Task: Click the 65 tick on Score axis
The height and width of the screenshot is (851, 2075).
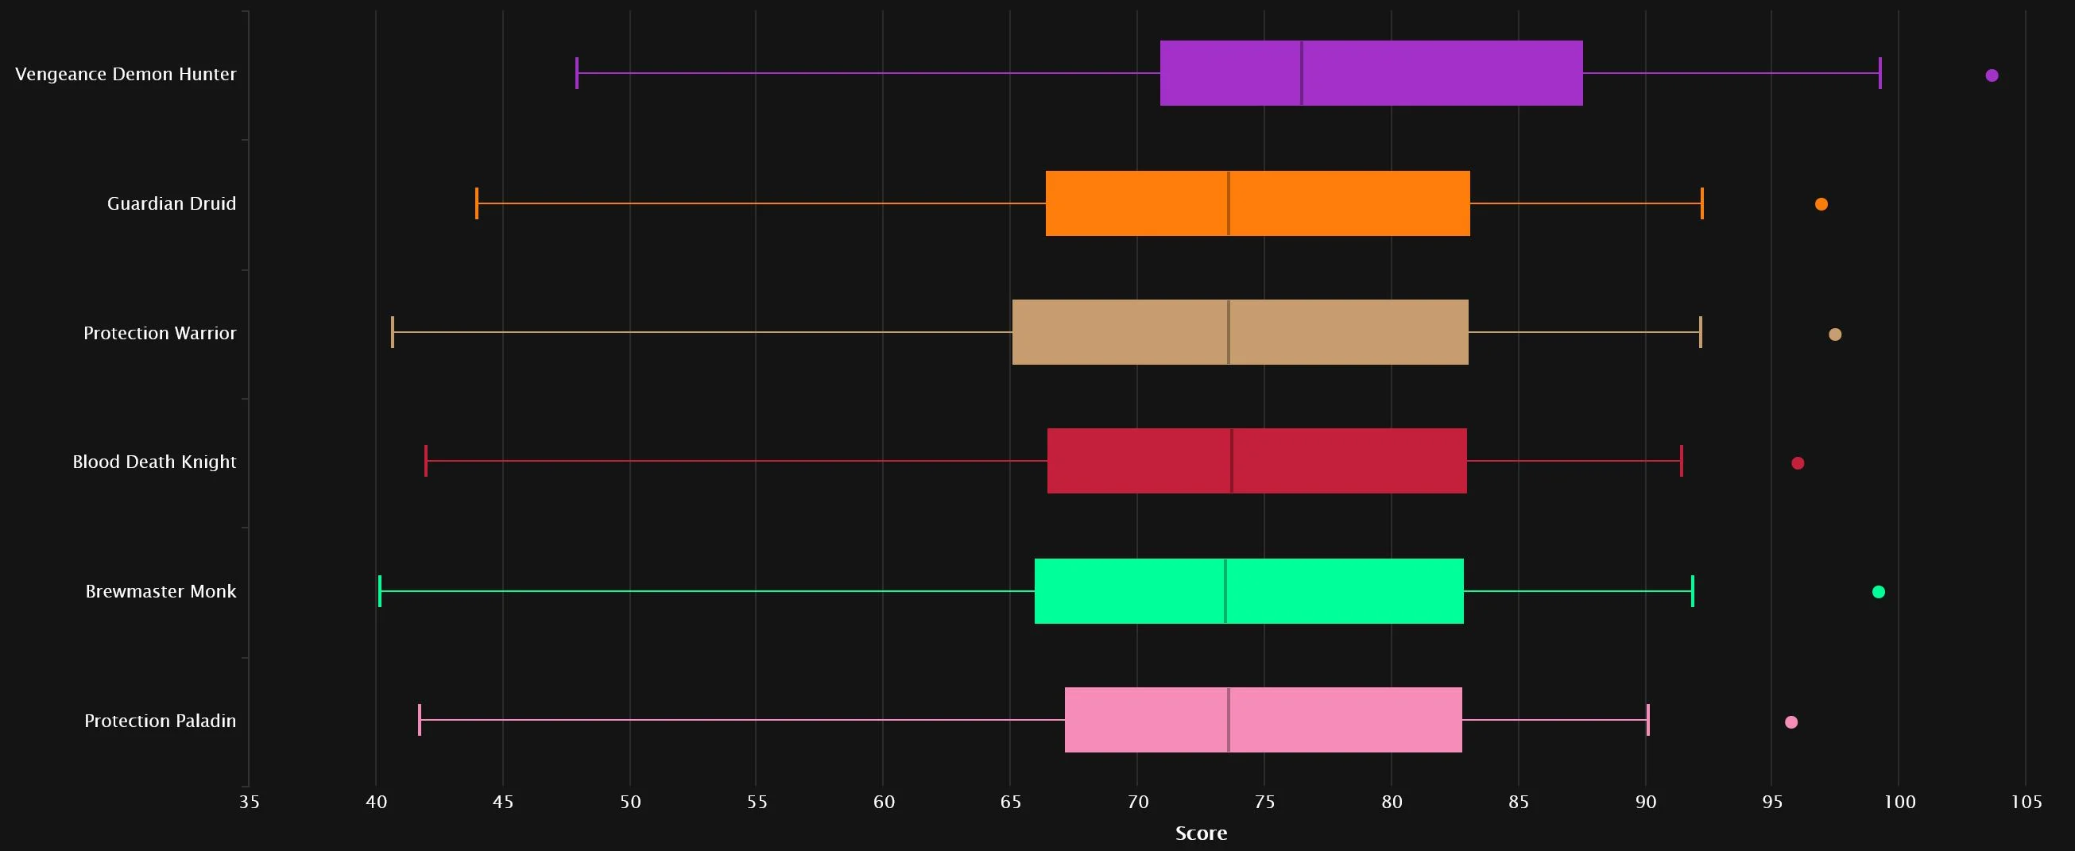Action: coord(1010,802)
